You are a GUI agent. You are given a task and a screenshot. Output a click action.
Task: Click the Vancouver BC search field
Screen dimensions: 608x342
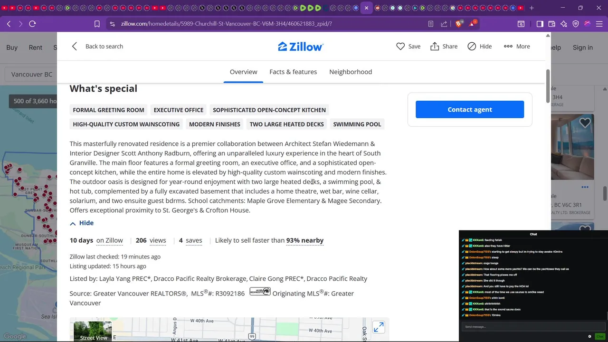(x=31, y=75)
